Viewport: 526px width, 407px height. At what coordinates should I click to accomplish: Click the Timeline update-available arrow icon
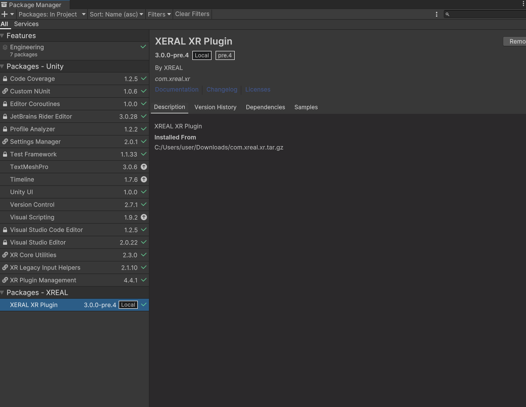coord(143,179)
